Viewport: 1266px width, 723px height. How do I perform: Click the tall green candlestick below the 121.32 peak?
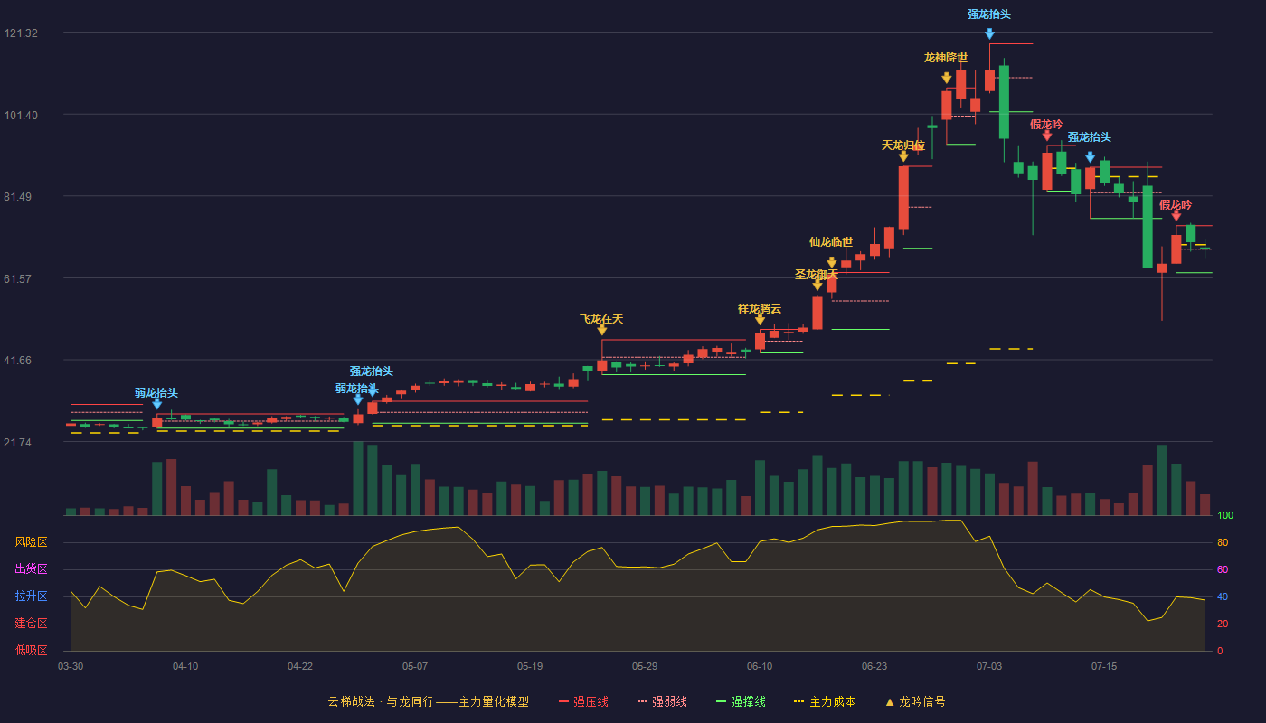1004,102
